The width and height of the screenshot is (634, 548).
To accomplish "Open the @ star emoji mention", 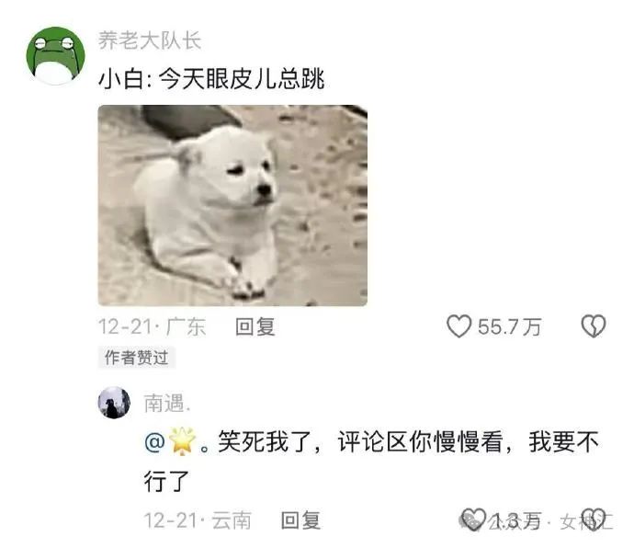I will click(170, 441).
